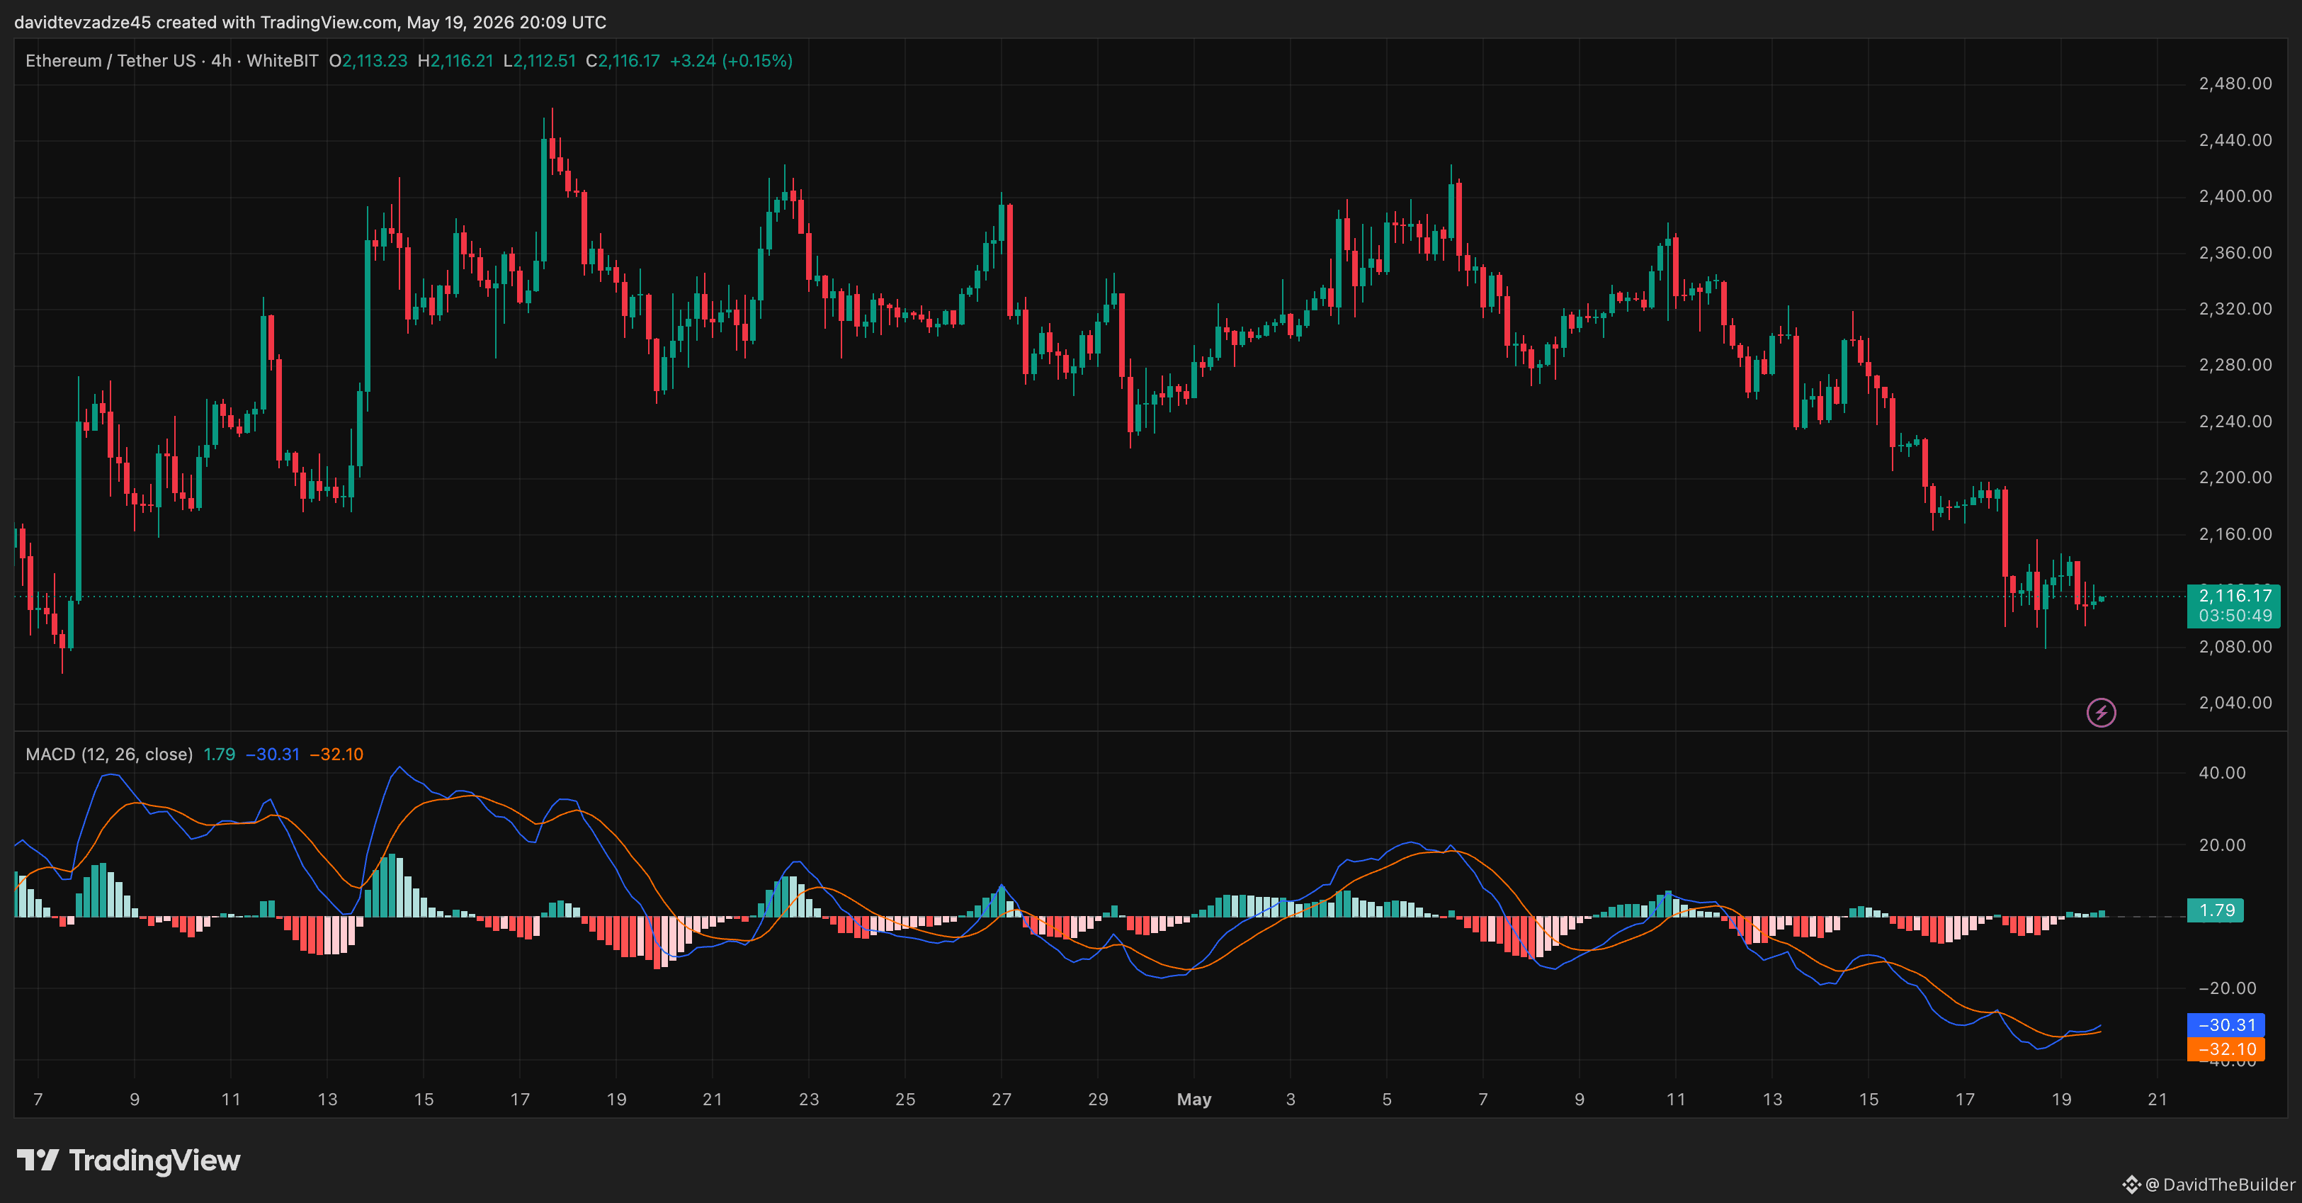
Task: Click the 2,160.00 price axis label
Action: pos(2235,534)
